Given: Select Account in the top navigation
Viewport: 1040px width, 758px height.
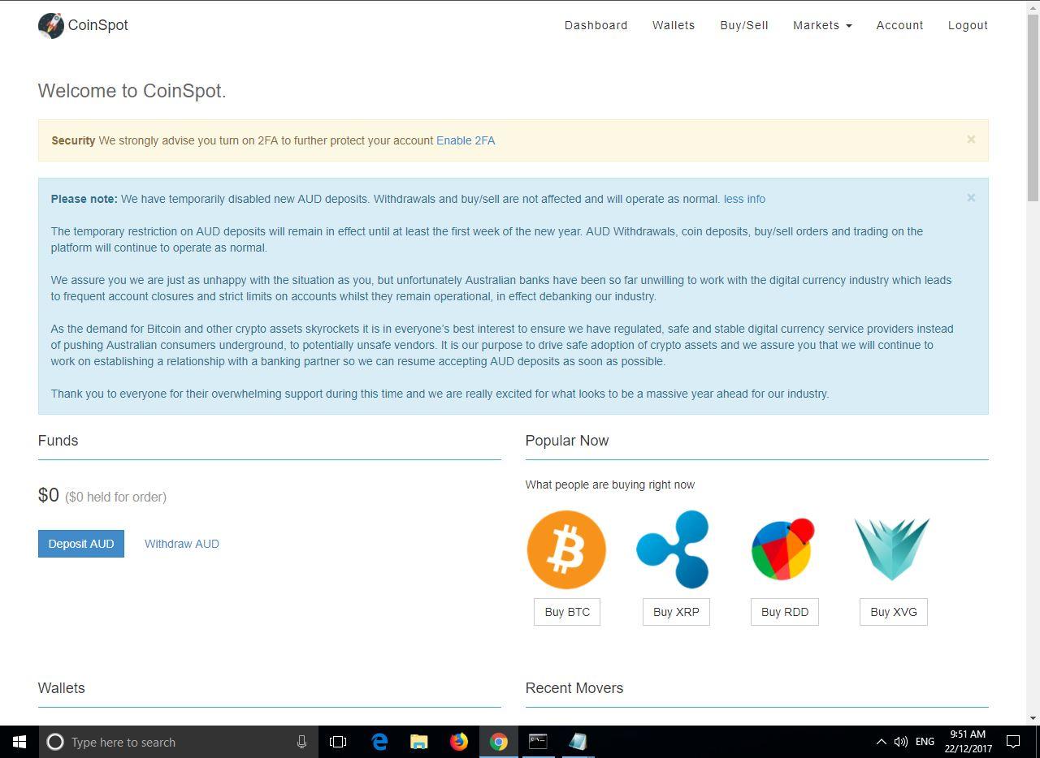Looking at the screenshot, I should click(x=899, y=25).
